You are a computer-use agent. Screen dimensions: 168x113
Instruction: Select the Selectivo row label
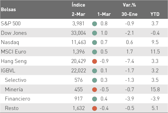click(15, 80)
